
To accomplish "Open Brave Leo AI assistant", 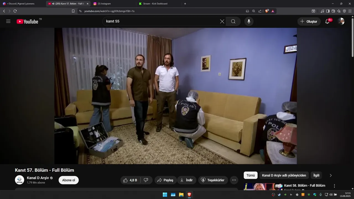I will click(x=339, y=11).
